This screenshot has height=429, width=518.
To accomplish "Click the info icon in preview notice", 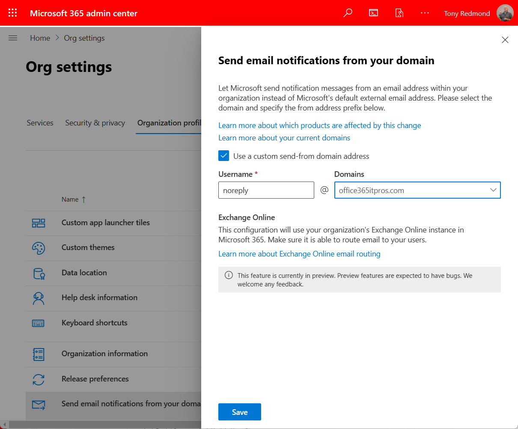I will (229, 275).
